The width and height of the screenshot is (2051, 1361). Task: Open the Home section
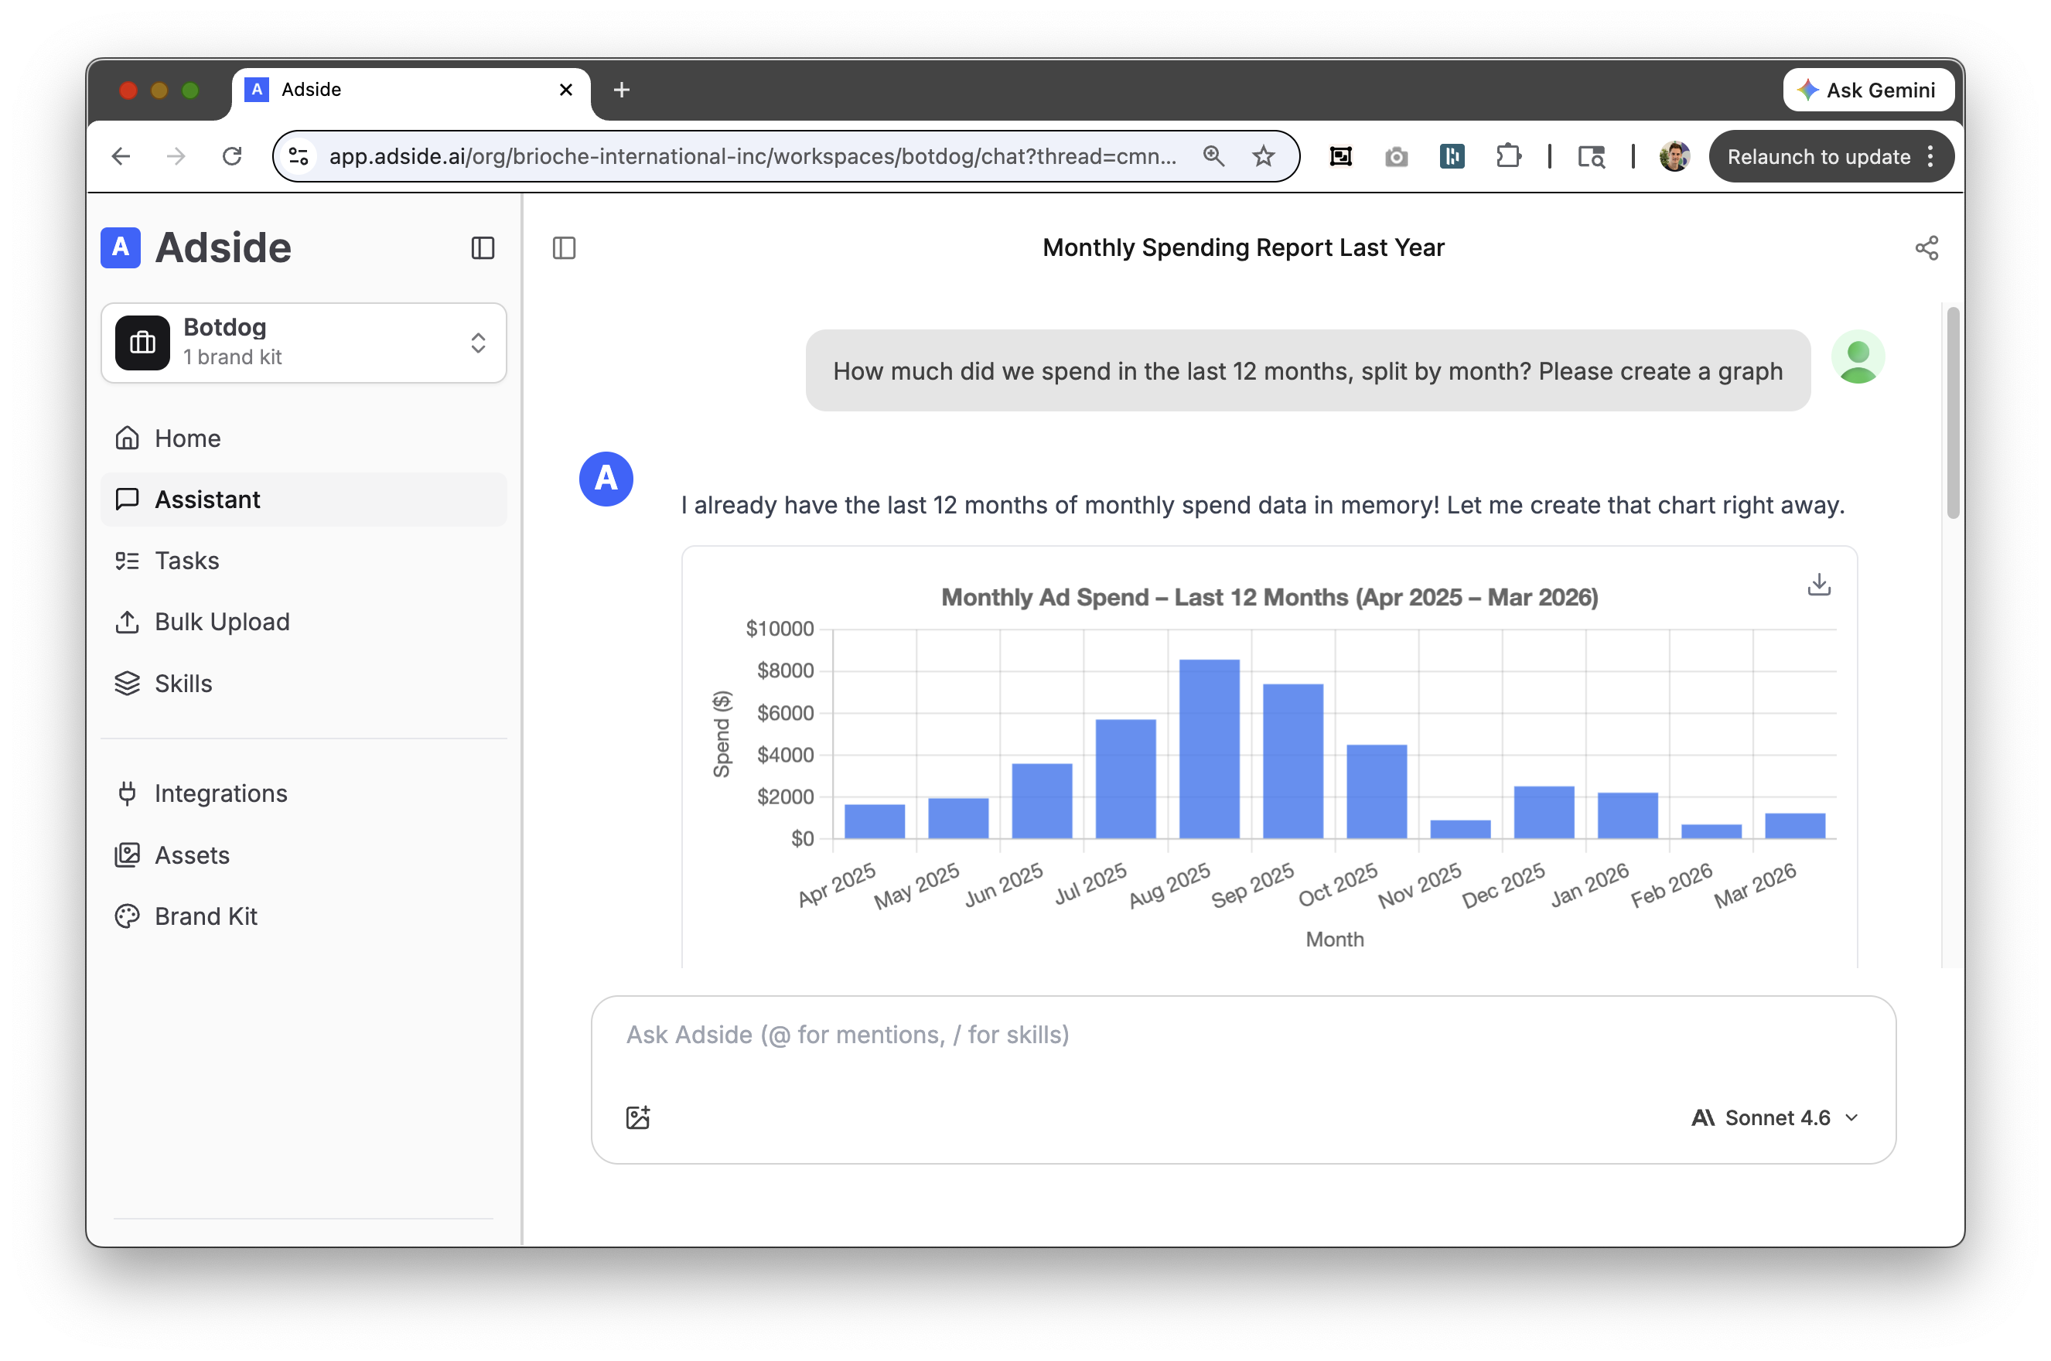[186, 438]
